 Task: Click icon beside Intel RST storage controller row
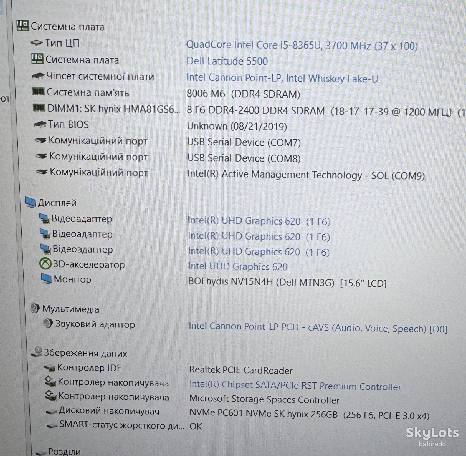point(50,381)
